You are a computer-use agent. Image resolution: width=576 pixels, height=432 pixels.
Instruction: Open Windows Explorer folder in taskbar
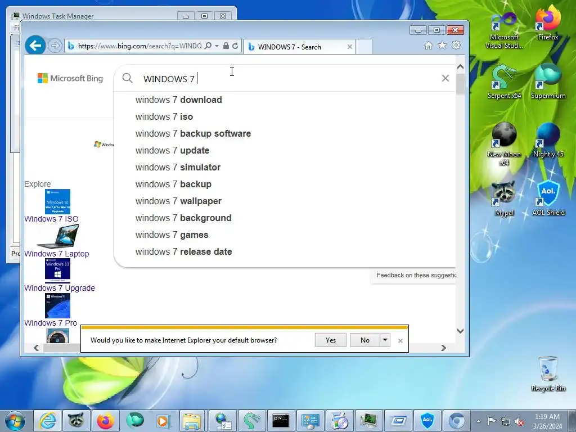(x=192, y=421)
